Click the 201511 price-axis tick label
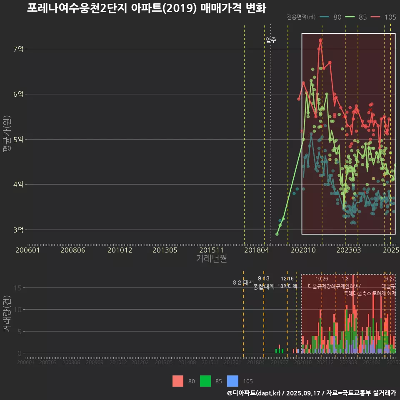Image resolution: width=400 pixels, height=400 pixels. coord(211,250)
